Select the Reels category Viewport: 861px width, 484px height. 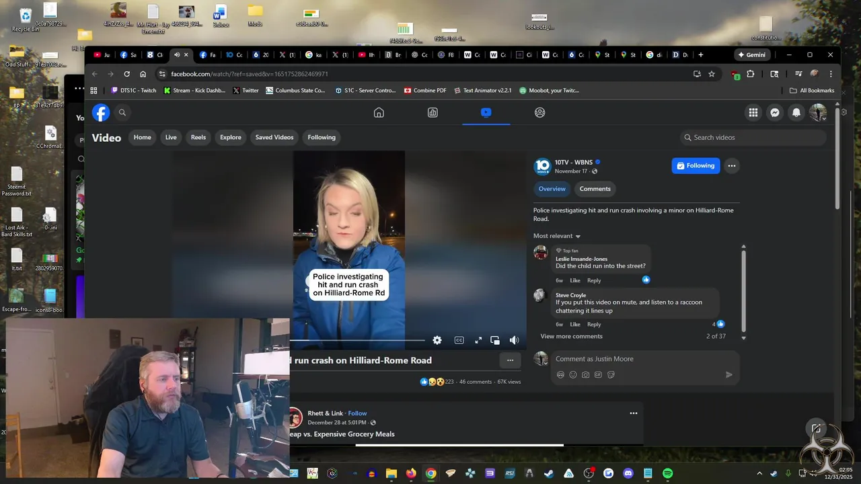tap(198, 137)
